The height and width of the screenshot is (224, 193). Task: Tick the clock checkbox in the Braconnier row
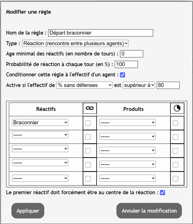pos(175,123)
